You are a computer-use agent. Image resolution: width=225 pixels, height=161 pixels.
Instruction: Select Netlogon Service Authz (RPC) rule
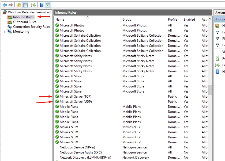[x=81, y=152]
